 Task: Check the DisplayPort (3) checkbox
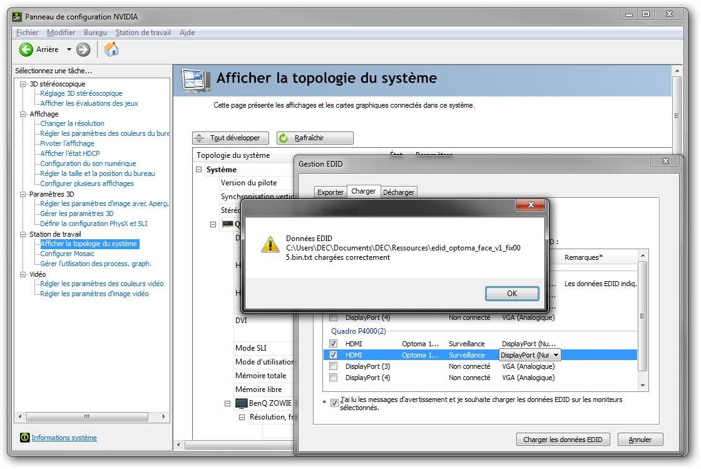click(333, 366)
